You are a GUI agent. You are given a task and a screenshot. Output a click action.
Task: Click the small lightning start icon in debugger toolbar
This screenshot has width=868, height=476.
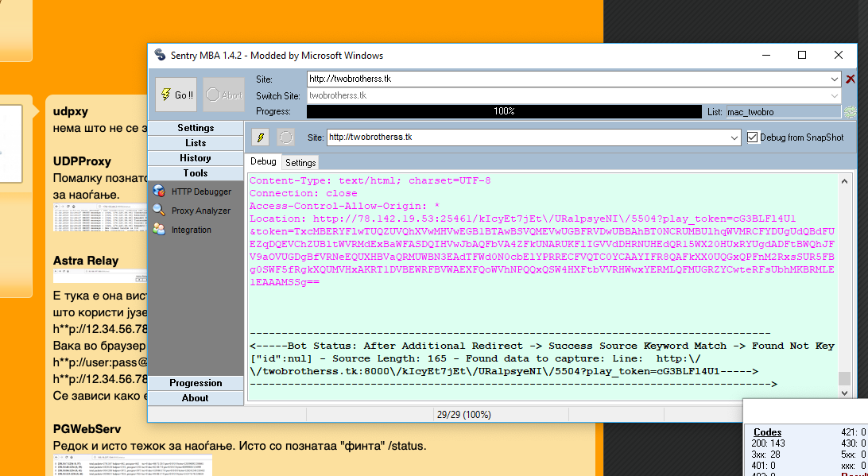[x=260, y=137]
